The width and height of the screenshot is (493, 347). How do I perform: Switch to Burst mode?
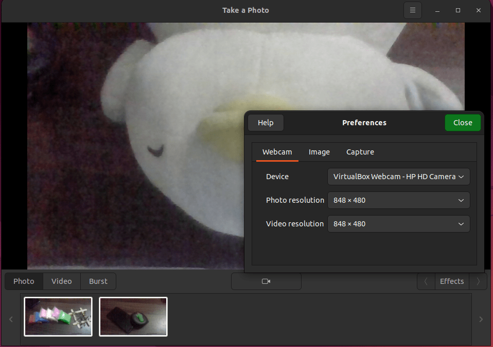(98, 281)
